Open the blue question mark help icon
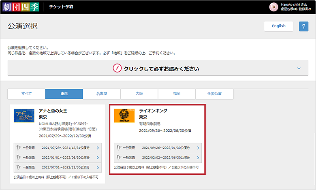The width and height of the screenshot is (316, 190). pos(303,26)
